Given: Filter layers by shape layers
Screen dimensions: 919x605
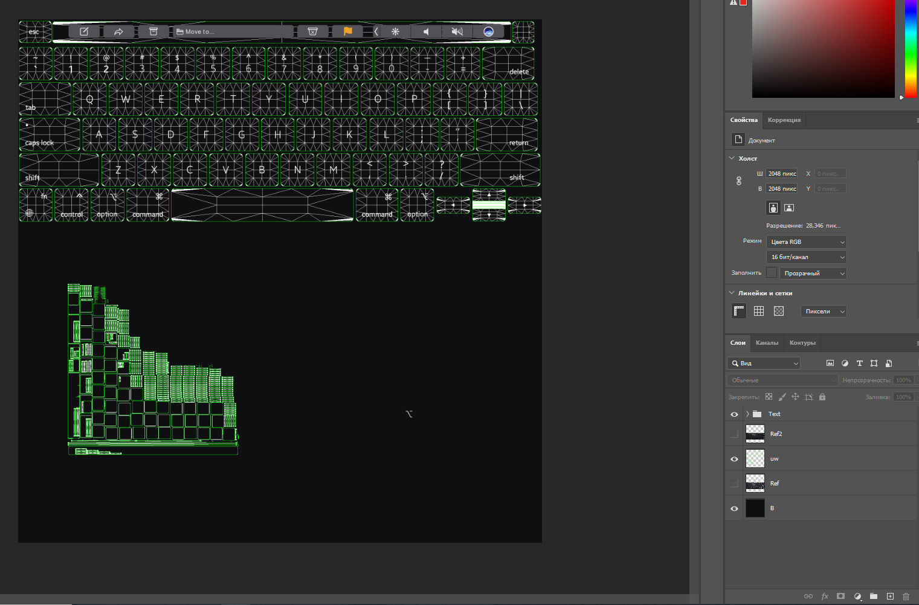Looking at the screenshot, I should click(874, 363).
